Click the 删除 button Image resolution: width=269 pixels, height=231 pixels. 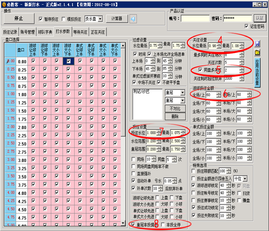pyautogui.click(x=175, y=116)
